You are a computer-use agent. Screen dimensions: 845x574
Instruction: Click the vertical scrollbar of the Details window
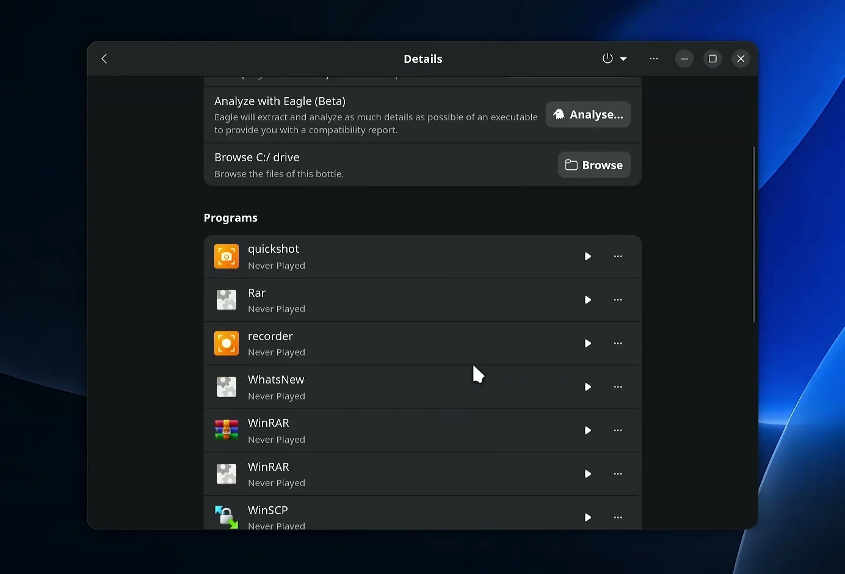click(x=754, y=234)
